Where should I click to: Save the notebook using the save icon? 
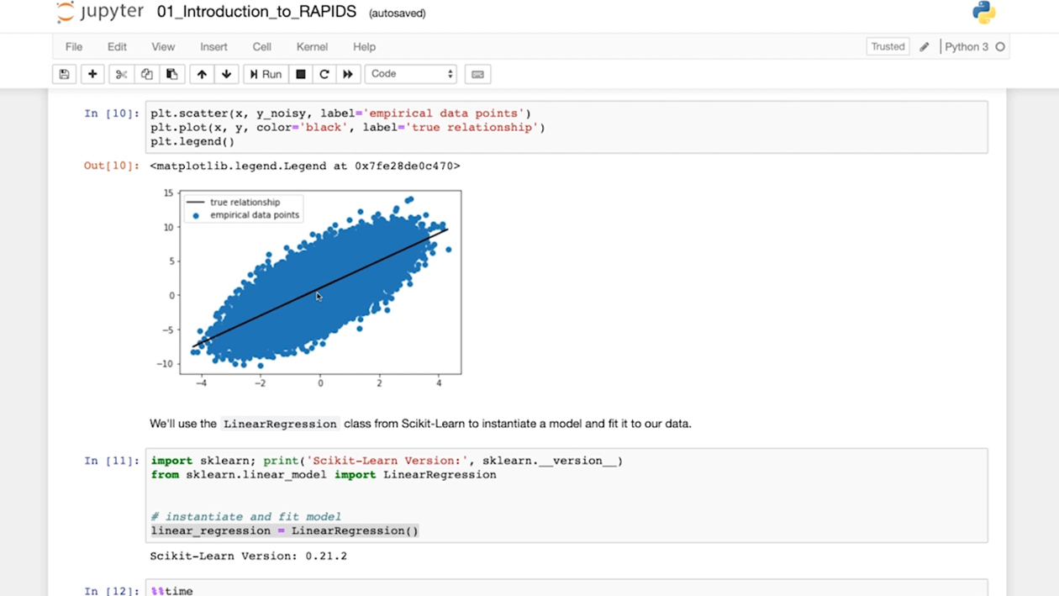pyautogui.click(x=65, y=74)
